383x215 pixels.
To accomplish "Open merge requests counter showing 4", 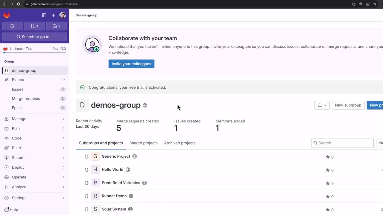I will pos(34,26).
